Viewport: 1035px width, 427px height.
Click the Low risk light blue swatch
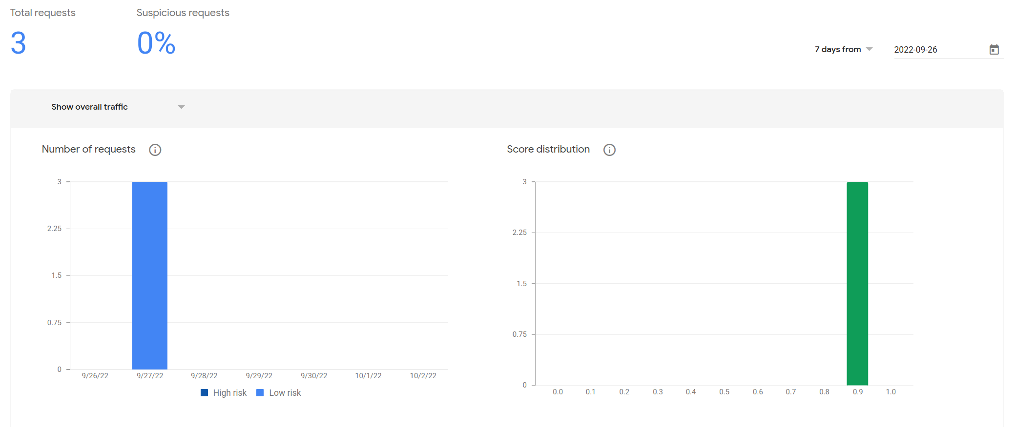click(260, 393)
